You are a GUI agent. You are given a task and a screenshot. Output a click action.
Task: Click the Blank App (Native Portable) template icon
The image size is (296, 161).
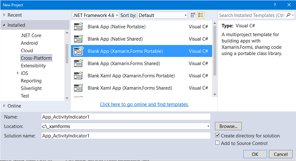[x=78, y=27]
